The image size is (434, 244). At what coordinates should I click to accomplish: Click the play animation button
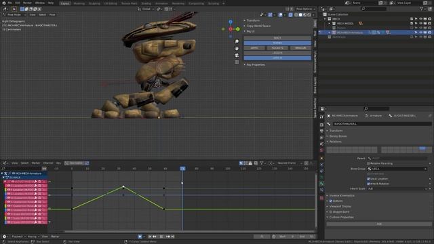point(161,237)
